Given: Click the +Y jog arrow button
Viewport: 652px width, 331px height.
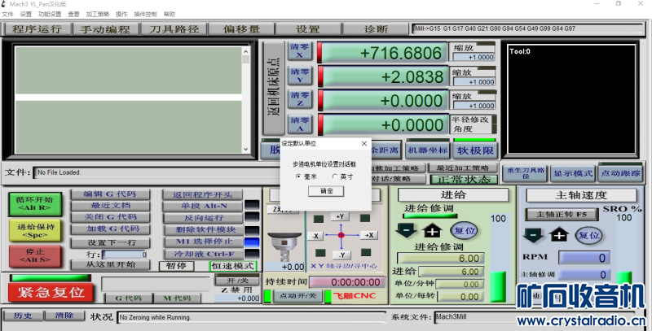Looking at the screenshot, I should tap(340, 216).
